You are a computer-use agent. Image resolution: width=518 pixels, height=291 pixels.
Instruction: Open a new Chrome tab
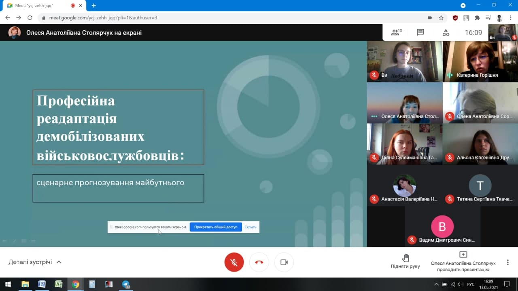click(94, 6)
